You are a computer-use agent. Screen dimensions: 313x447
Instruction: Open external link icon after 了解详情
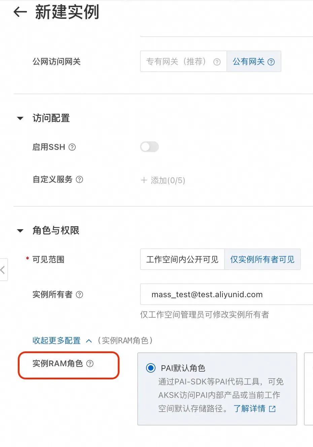point(272,409)
